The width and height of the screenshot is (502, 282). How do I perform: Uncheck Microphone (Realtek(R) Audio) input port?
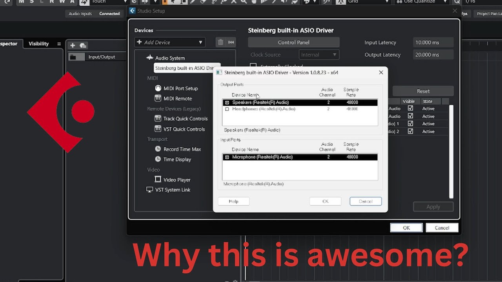227,157
